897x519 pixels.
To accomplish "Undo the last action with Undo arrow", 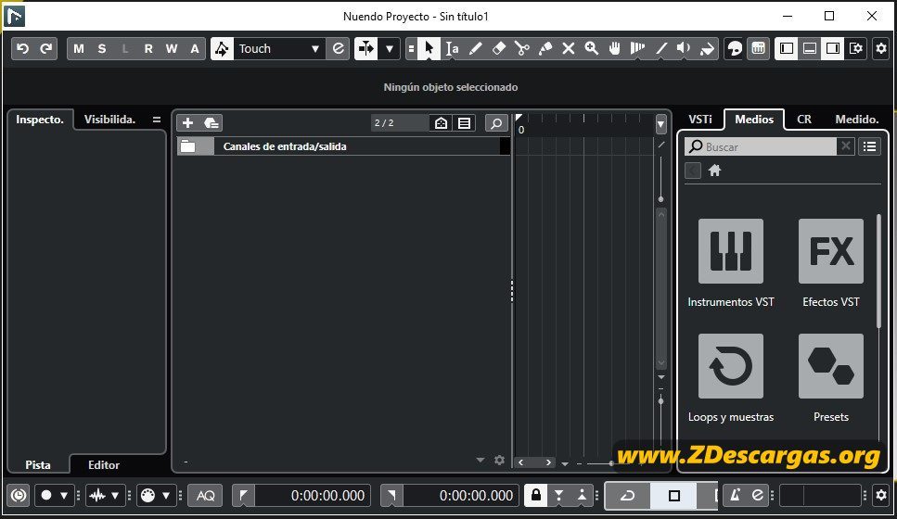I will pos(23,48).
